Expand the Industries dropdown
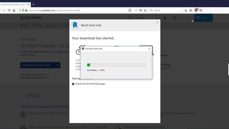This screenshot has height=129, width=229. (x=53, y=25)
